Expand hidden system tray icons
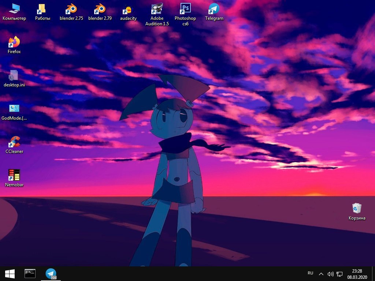The width and height of the screenshot is (375, 281). (321, 274)
